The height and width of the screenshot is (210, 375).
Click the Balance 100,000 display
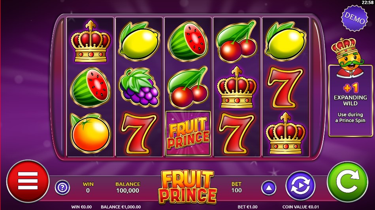[x=128, y=187]
